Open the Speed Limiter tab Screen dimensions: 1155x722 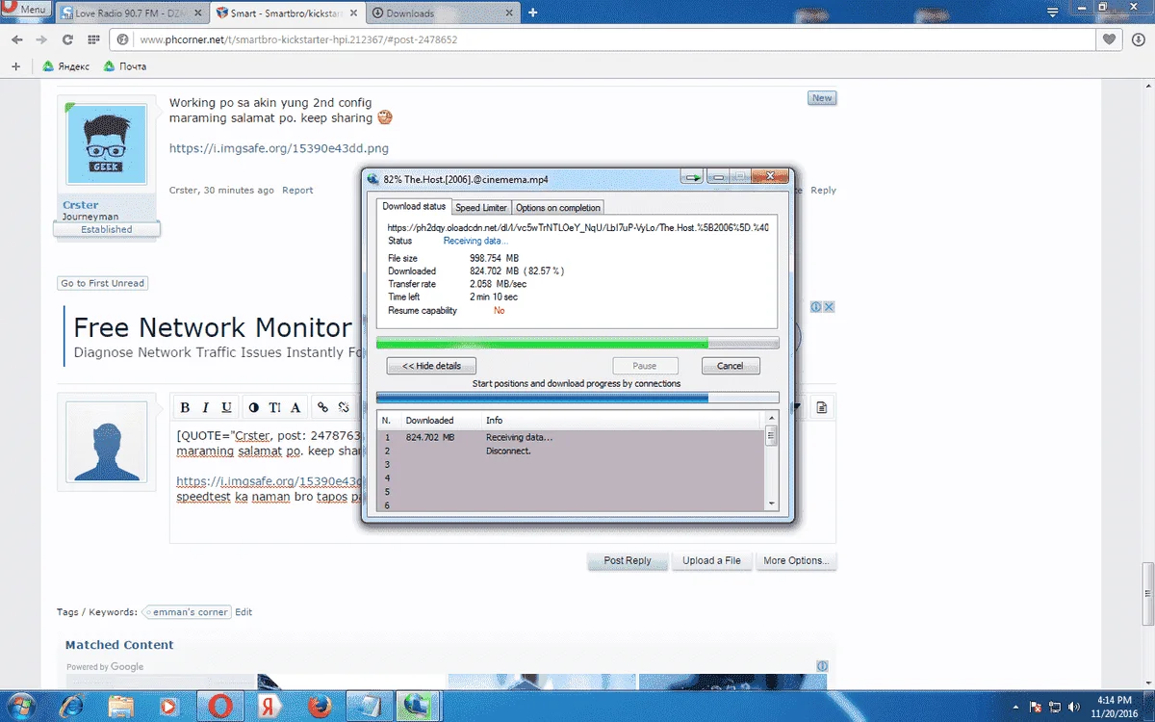[x=481, y=207]
